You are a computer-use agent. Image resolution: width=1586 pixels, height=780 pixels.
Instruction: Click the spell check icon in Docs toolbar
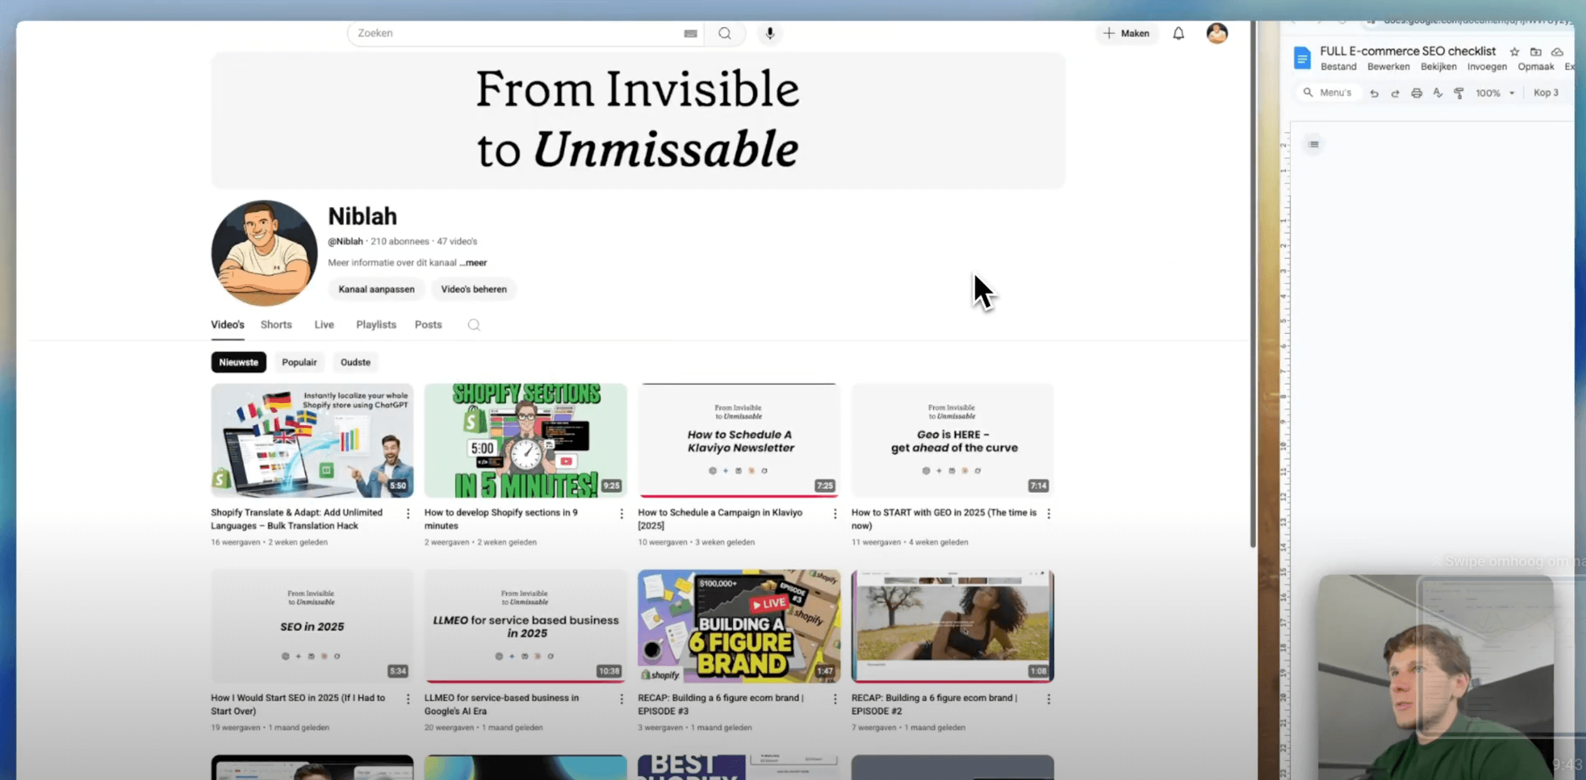1438,93
